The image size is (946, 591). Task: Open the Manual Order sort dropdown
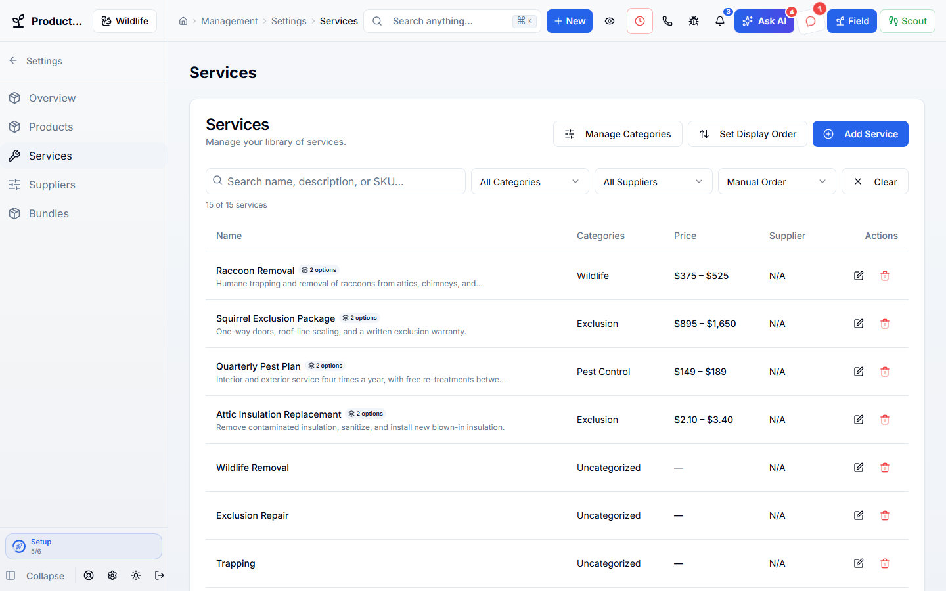click(x=777, y=181)
